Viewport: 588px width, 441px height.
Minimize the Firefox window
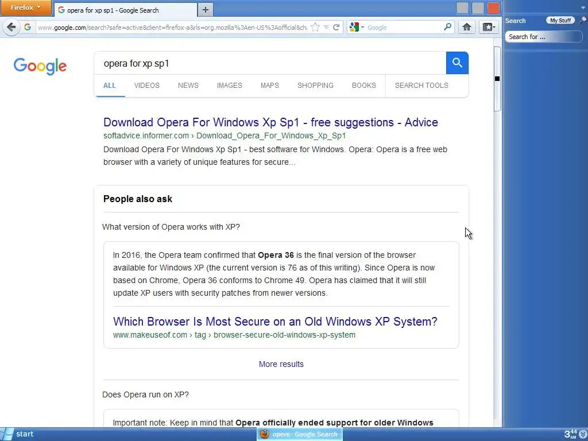tap(462, 8)
